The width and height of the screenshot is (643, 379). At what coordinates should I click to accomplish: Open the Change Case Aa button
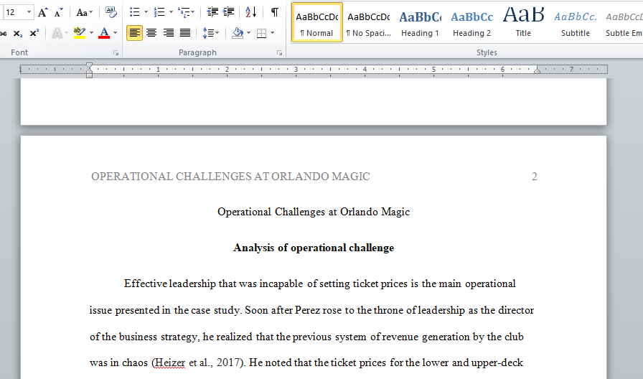(84, 12)
